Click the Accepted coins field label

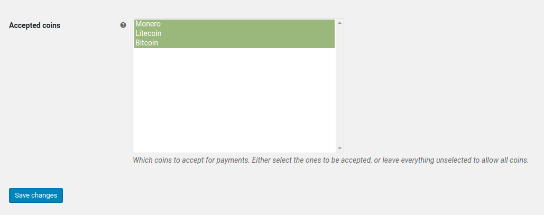tap(35, 25)
